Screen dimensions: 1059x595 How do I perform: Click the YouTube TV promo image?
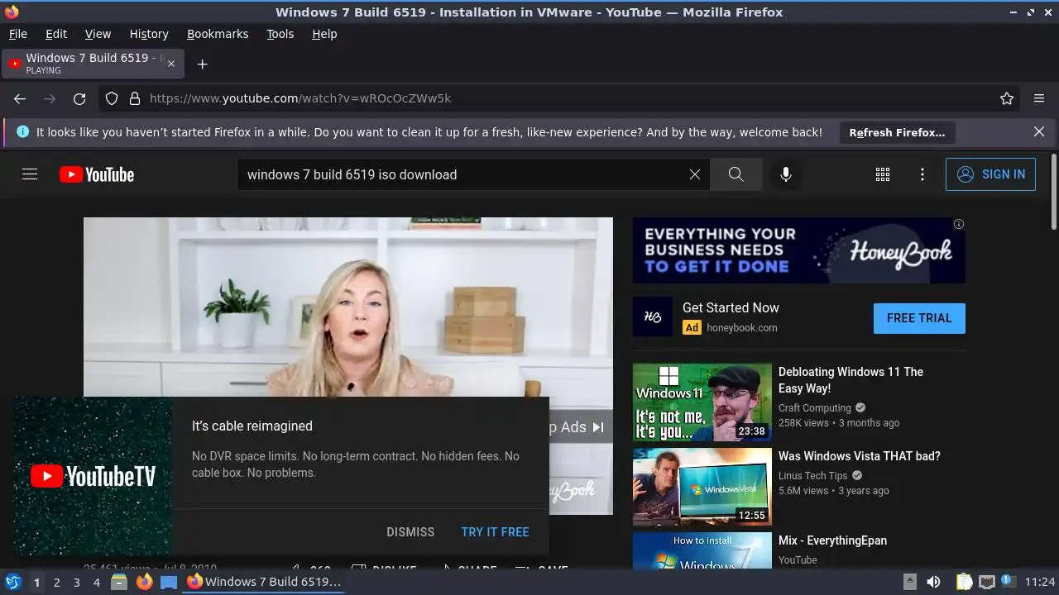click(93, 476)
